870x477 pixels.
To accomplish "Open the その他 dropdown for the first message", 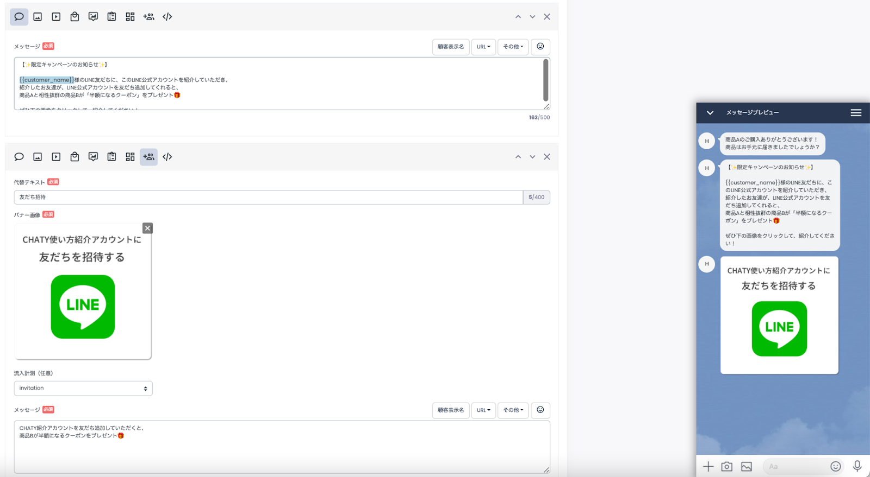I will [x=513, y=47].
